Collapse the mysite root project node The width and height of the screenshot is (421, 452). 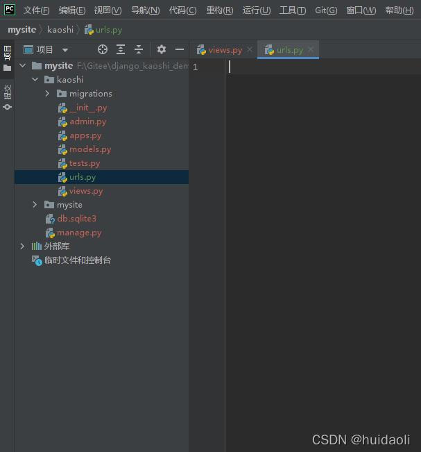click(22, 66)
